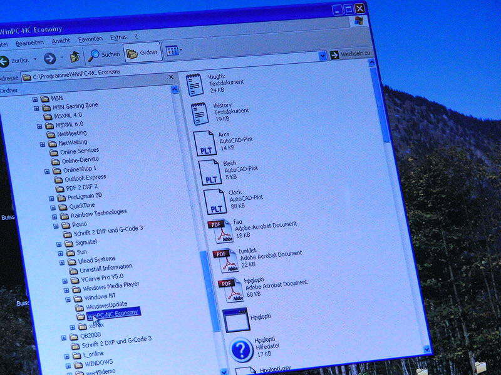Select the hpglopti PDF icon (68 KB)
The height and width of the screenshot is (375, 501).
tap(230, 289)
